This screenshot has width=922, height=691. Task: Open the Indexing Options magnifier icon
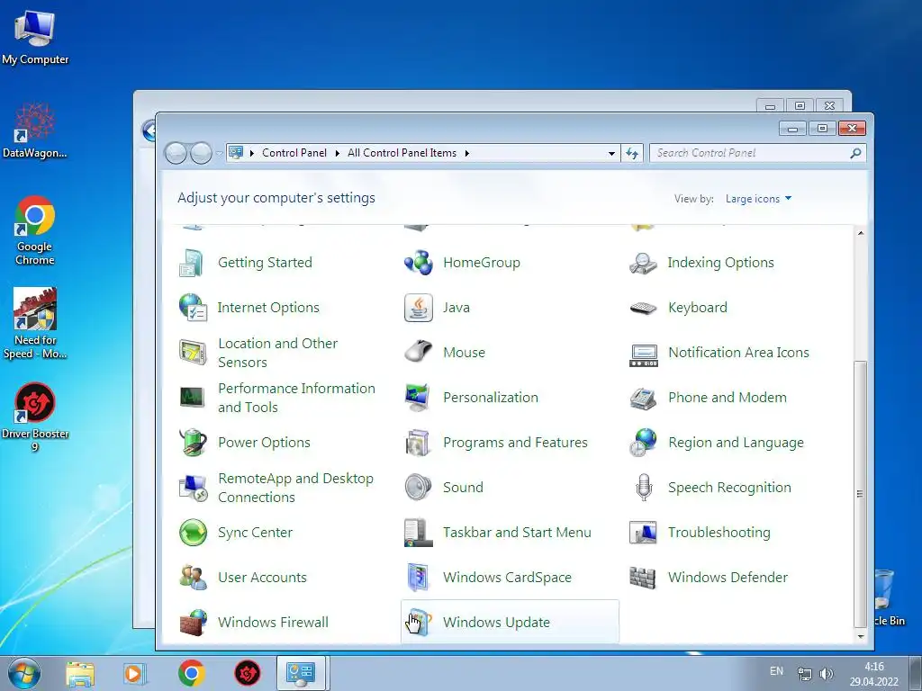tap(643, 263)
